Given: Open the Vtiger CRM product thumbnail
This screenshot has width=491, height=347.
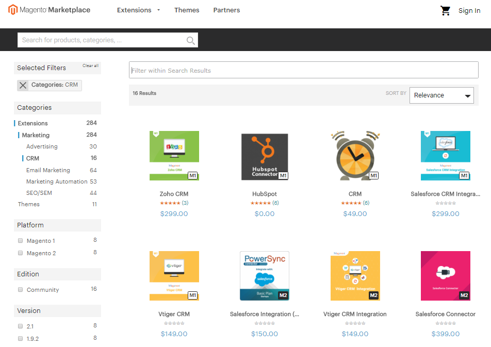Looking at the screenshot, I should coord(174,276).
